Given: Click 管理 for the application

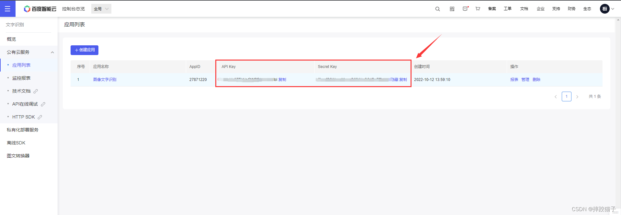Looking at the screenshot, I should [525, 80].
